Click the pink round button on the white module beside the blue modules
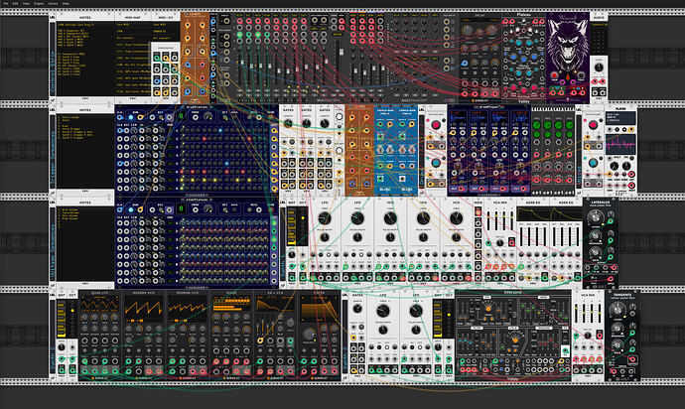The image size is (685, 409). [436, 125]
